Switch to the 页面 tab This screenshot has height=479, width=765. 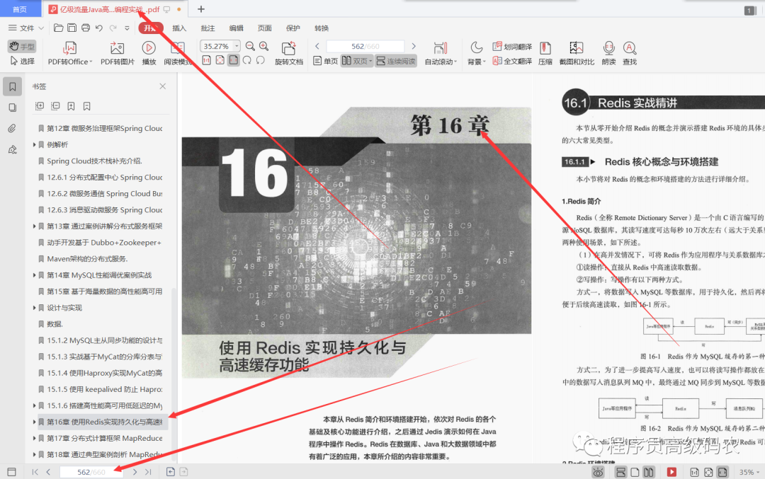coord(264,28)
